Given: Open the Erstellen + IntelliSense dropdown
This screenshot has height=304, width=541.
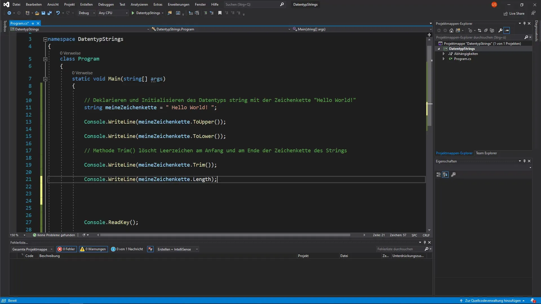Looking at the screenshot, I should tap(178, 249).
